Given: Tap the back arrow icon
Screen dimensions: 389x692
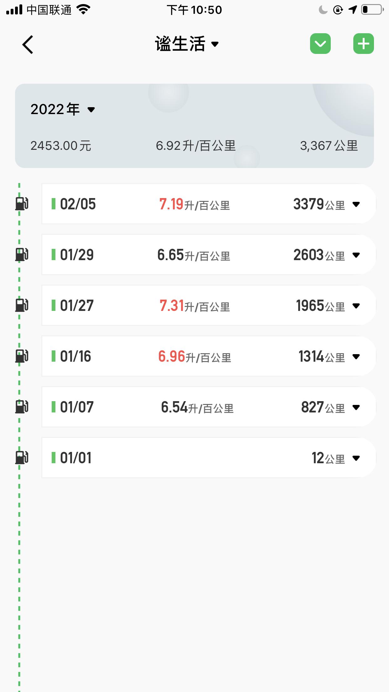Looking at the screenshot, I should (x=28, y=44).
